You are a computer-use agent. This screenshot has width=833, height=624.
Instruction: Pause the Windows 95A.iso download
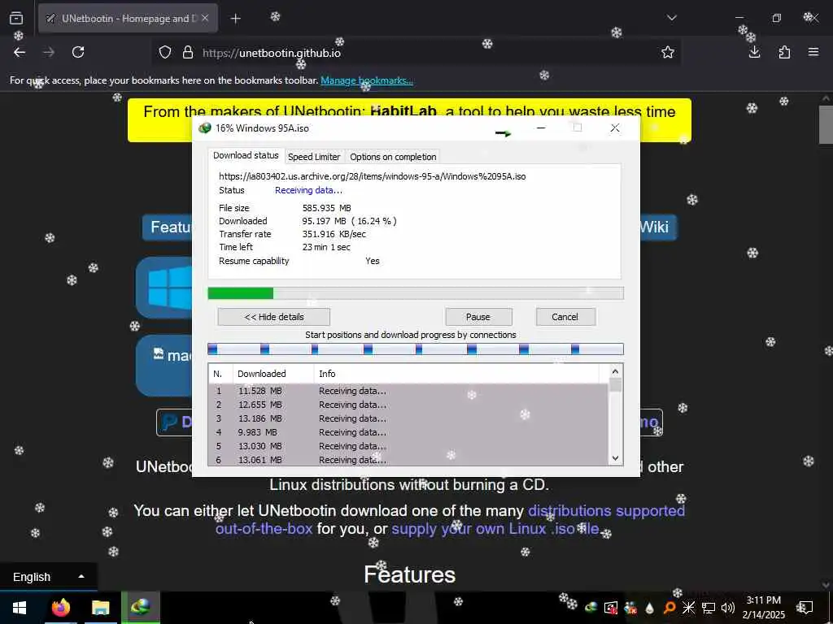click(x=478, y=317)
